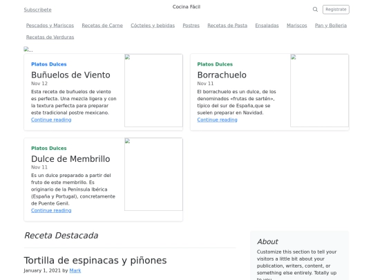Open the Dulce de Membrillo thumbnail
Image resolution: width=373 pixels, height=280 pixels.
coord(153,174)
